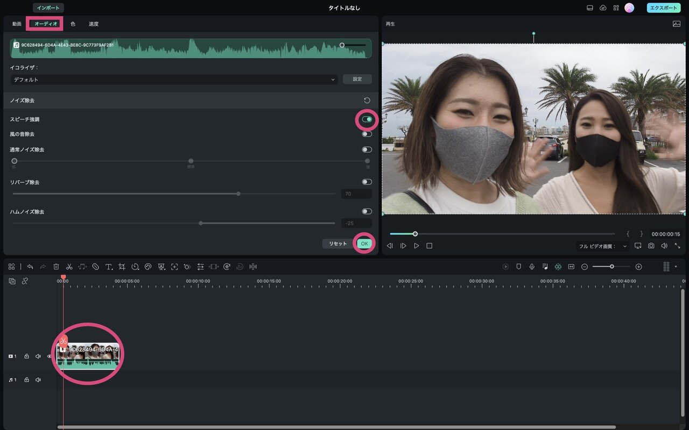This screenshot has width=689, height=430.
Task: Click the keyframe diamond icon
Action: click(187, 267)
